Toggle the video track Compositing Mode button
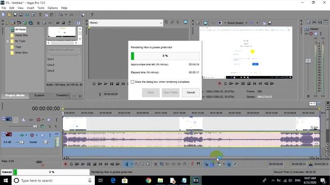330x185 pixels. pos(42,126)
